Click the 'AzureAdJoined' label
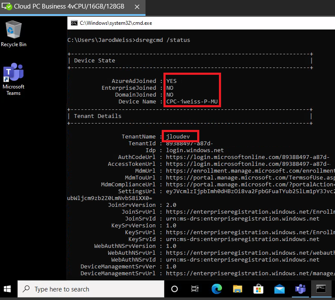 134,81
